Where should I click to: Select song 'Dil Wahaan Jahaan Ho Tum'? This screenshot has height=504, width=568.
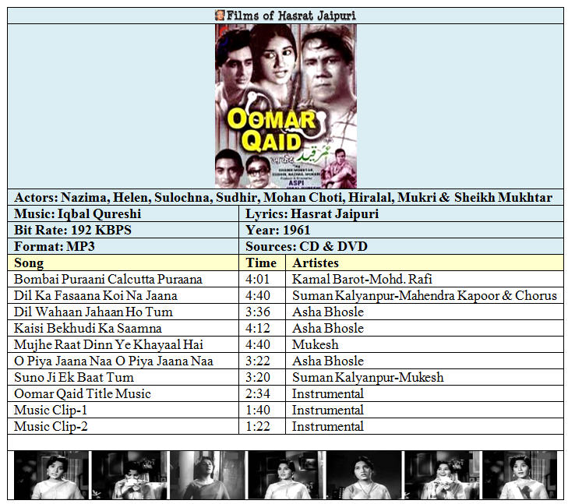[x=93, y=312]
